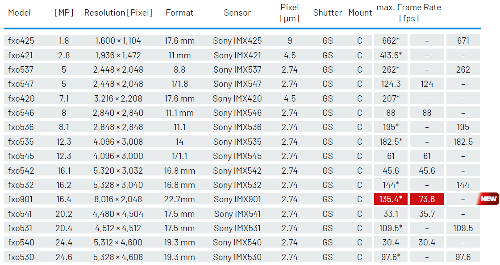Screen dimensions: 500x265
Task: Select the fxo541 model name
Action: coord(20,214)
